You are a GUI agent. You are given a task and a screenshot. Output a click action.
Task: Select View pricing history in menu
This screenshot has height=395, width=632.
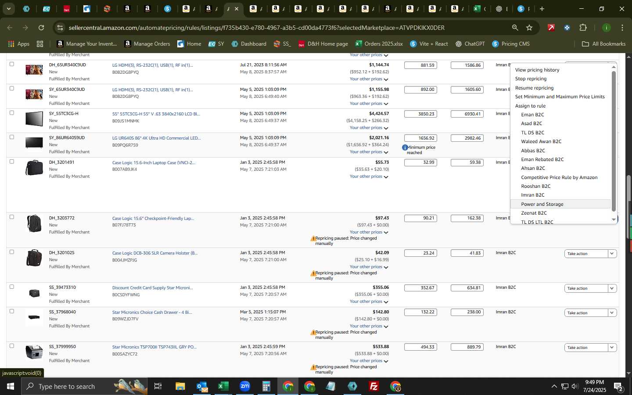(537, 70)
